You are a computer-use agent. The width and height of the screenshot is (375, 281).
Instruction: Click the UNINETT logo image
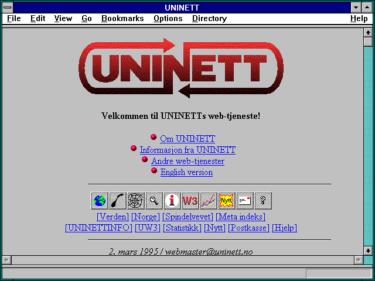click(181, 68)
